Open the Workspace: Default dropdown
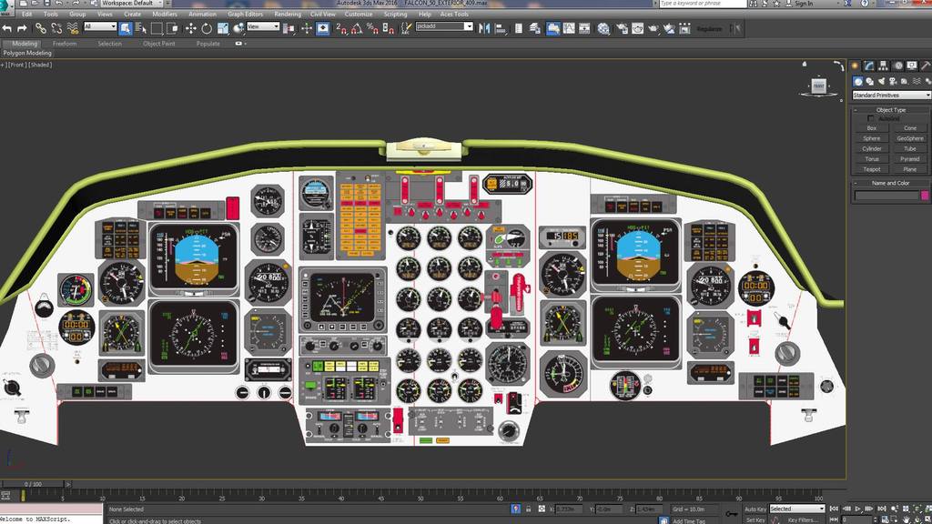This screenshot has height=524, width=932. point(130,4)
